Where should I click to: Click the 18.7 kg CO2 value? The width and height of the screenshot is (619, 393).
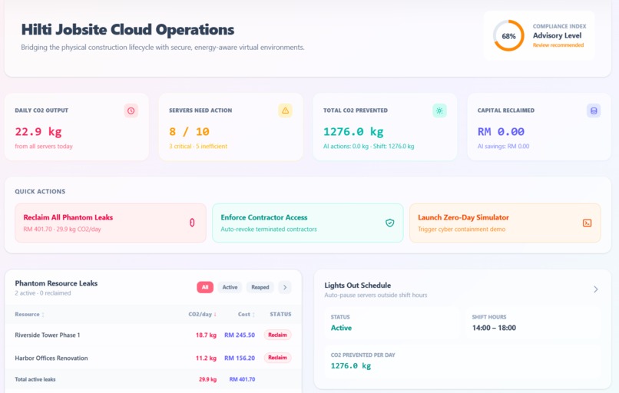click(206, 335)
